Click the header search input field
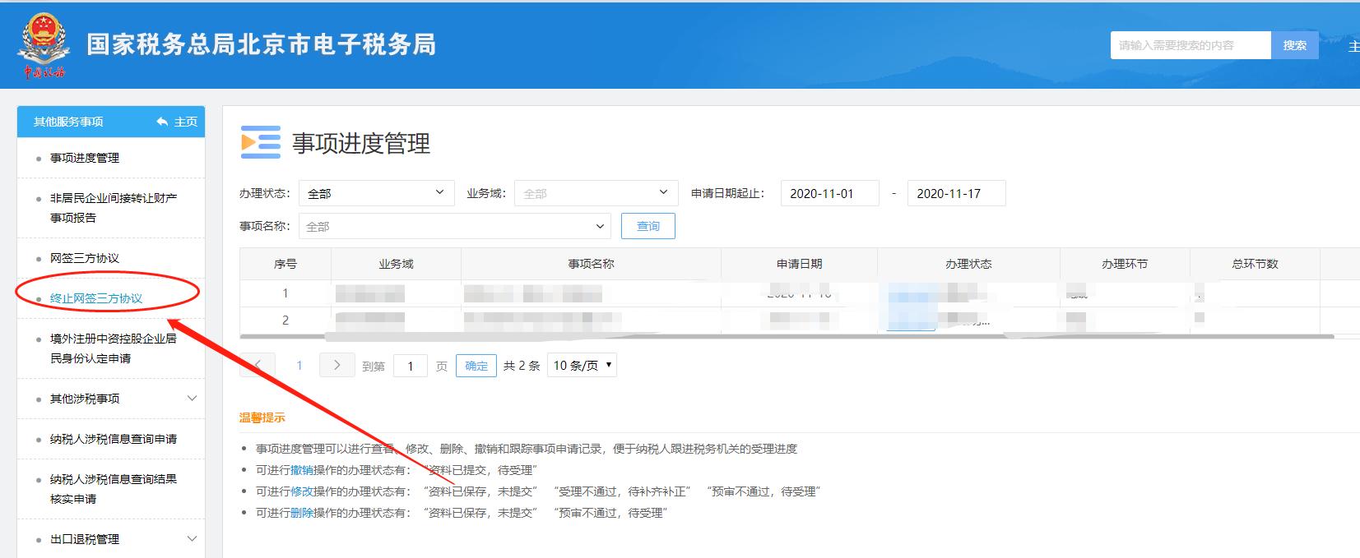 click(1191, 45)
